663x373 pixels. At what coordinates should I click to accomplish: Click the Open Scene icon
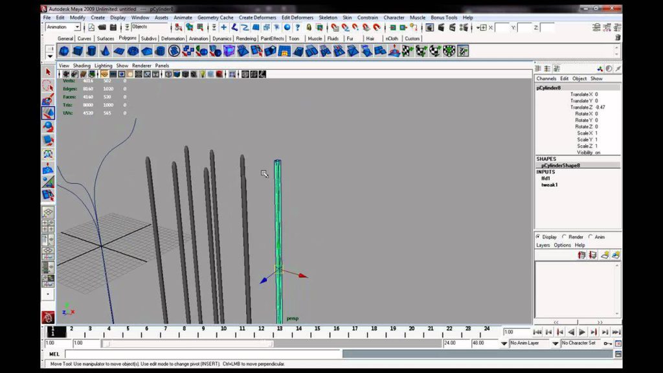[102, 27]
